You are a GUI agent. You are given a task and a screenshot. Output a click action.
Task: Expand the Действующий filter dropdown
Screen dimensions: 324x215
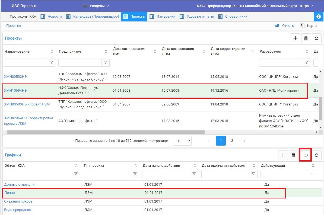click(312, 174)
